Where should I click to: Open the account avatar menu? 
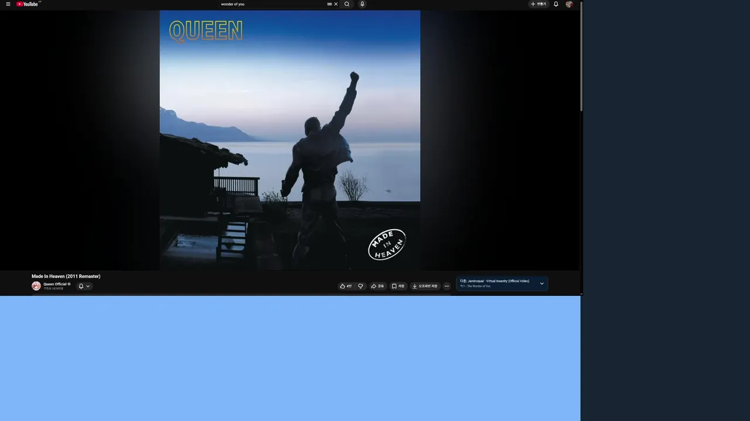pyautogui.click(x=569, y=4)
